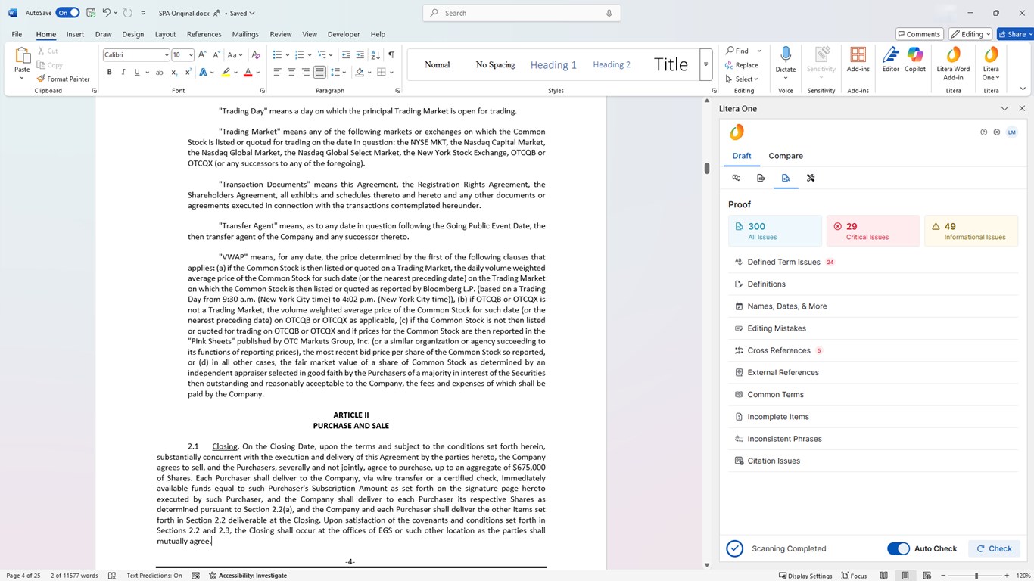Switch to the Compare tab in Litera One

(786, 156)
